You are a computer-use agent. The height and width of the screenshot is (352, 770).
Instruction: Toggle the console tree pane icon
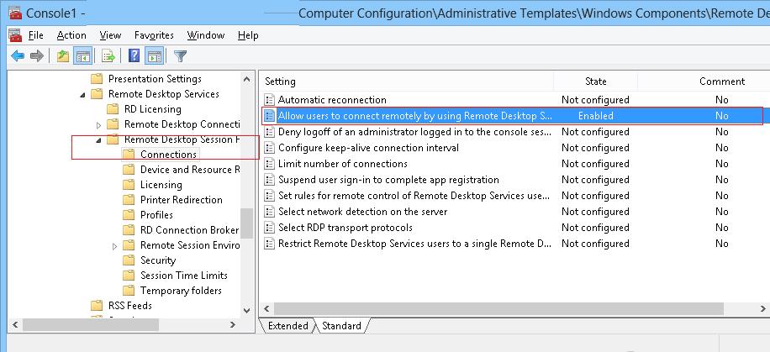click(82, 56)
